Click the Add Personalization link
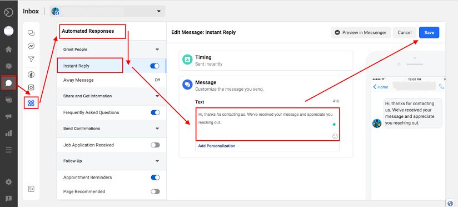This screenshot has width=458, height=207. click(217, 146)
